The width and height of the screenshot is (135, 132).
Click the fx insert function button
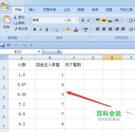tap(59, 52)
